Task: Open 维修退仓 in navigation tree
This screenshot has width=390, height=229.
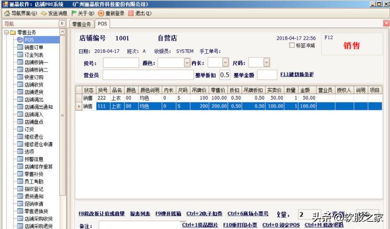Action: pos(34,137)
